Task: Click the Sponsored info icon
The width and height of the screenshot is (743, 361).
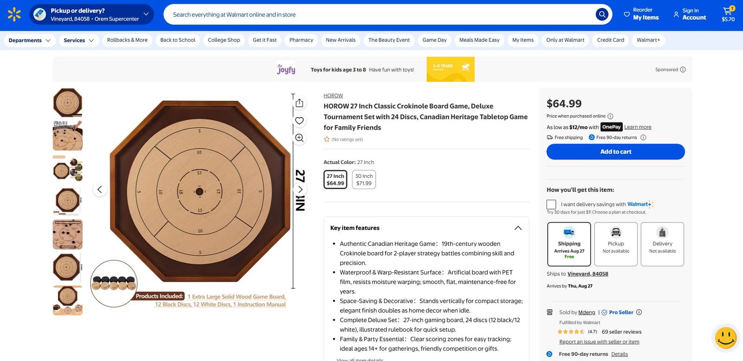Action: [x=683, y=70]
